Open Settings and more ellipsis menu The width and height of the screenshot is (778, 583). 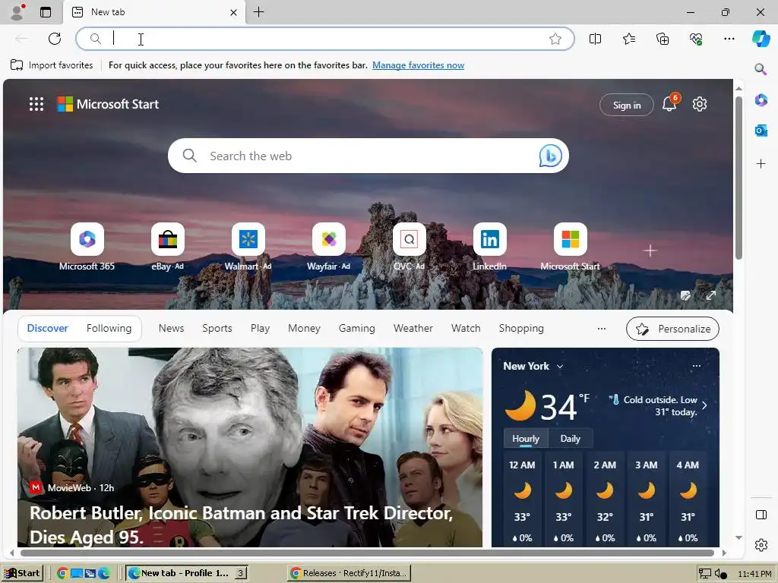pyautogui.click(x=729, y=39)
